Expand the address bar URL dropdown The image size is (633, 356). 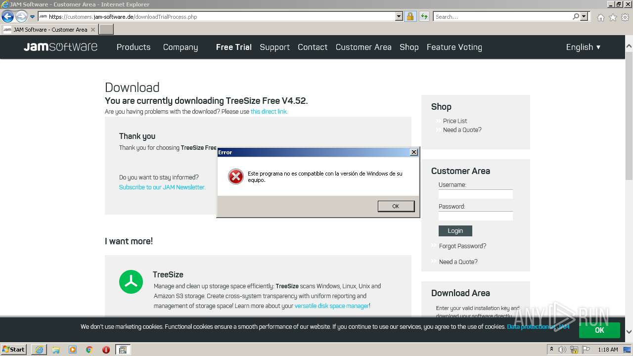[399, 16]
